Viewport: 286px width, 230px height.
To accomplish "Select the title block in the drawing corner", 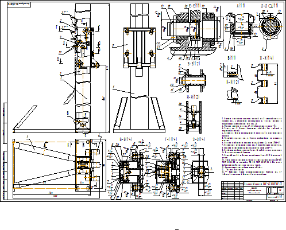I will point(253,190).
